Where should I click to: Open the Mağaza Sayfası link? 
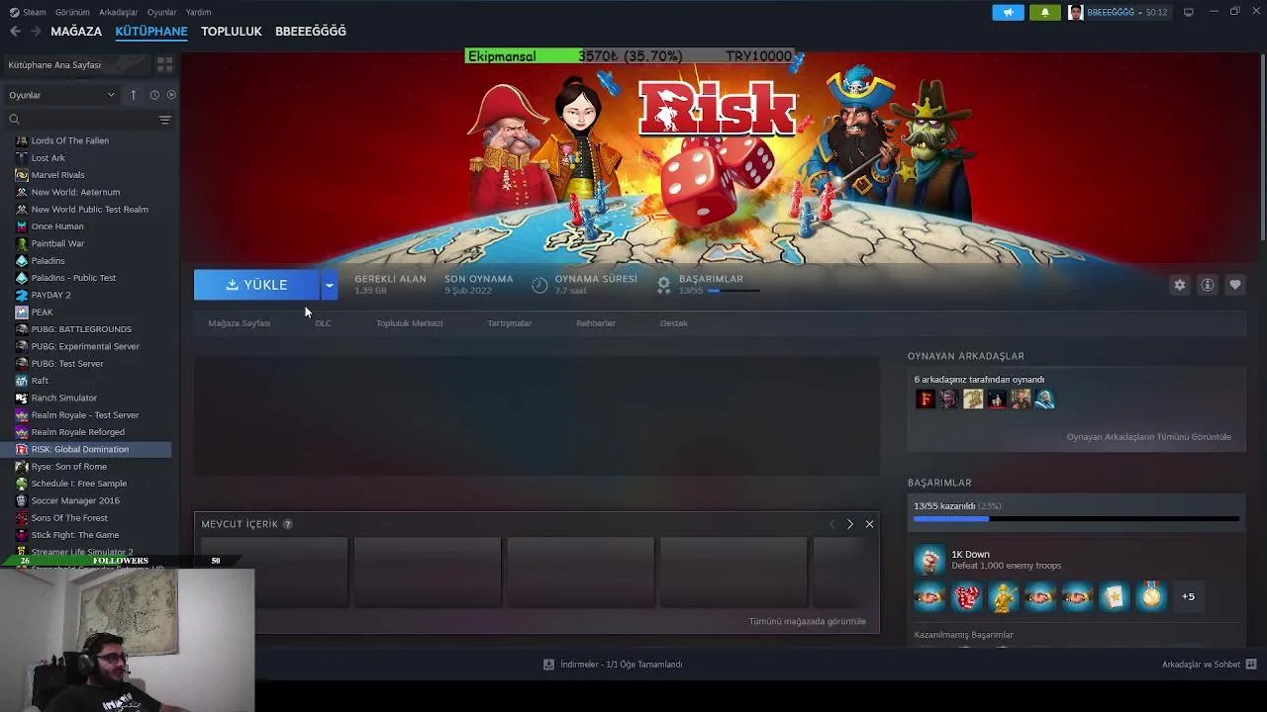(x=239, y=323)
